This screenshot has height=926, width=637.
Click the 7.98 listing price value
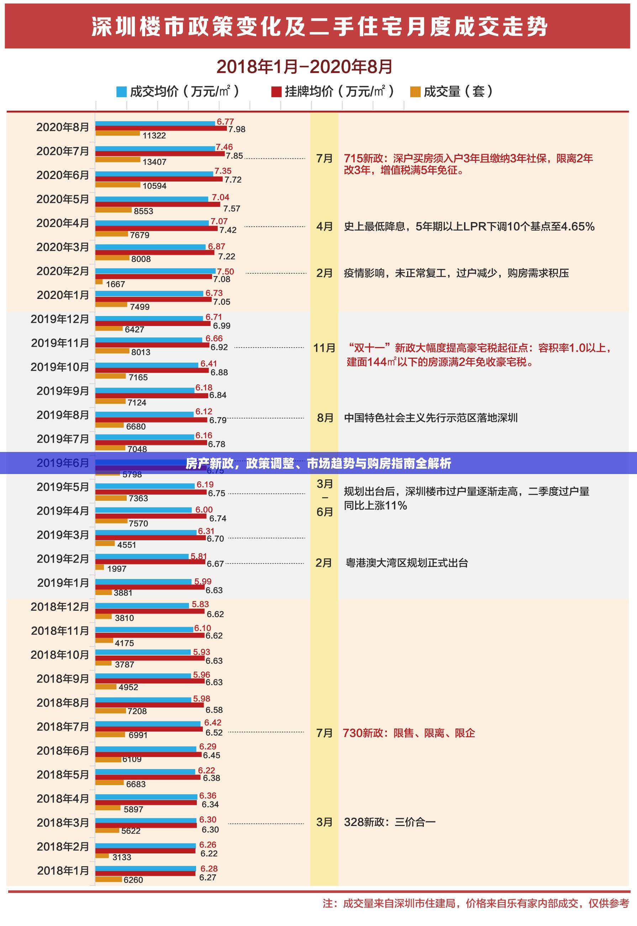(237, 129)
